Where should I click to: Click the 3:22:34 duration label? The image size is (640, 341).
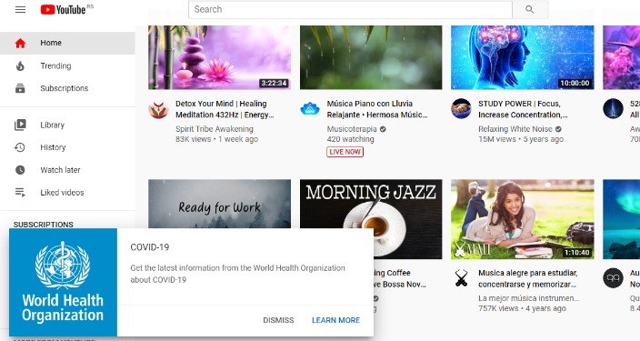pyautogui.click(x=274, y=84)
